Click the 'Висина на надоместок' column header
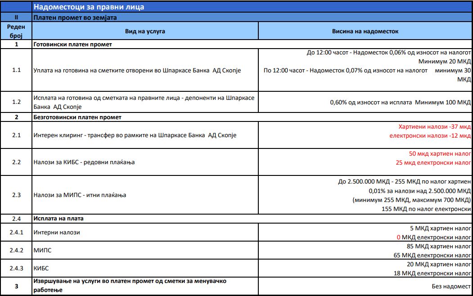The width and height of the screenshot is (473, 296). 365,31
